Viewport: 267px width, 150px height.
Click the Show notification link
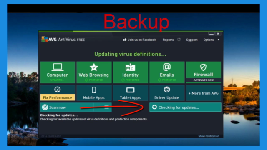[x=209, y=136]
